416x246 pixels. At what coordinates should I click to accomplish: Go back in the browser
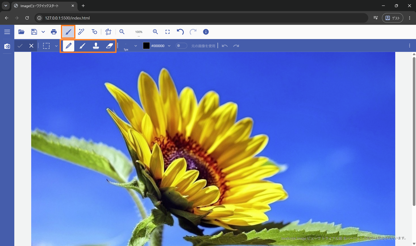(6, 18)
